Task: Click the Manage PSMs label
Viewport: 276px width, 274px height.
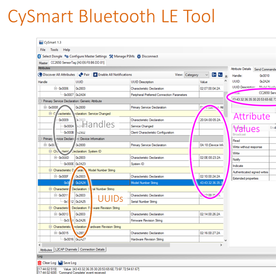Action: tap(124, 56)
